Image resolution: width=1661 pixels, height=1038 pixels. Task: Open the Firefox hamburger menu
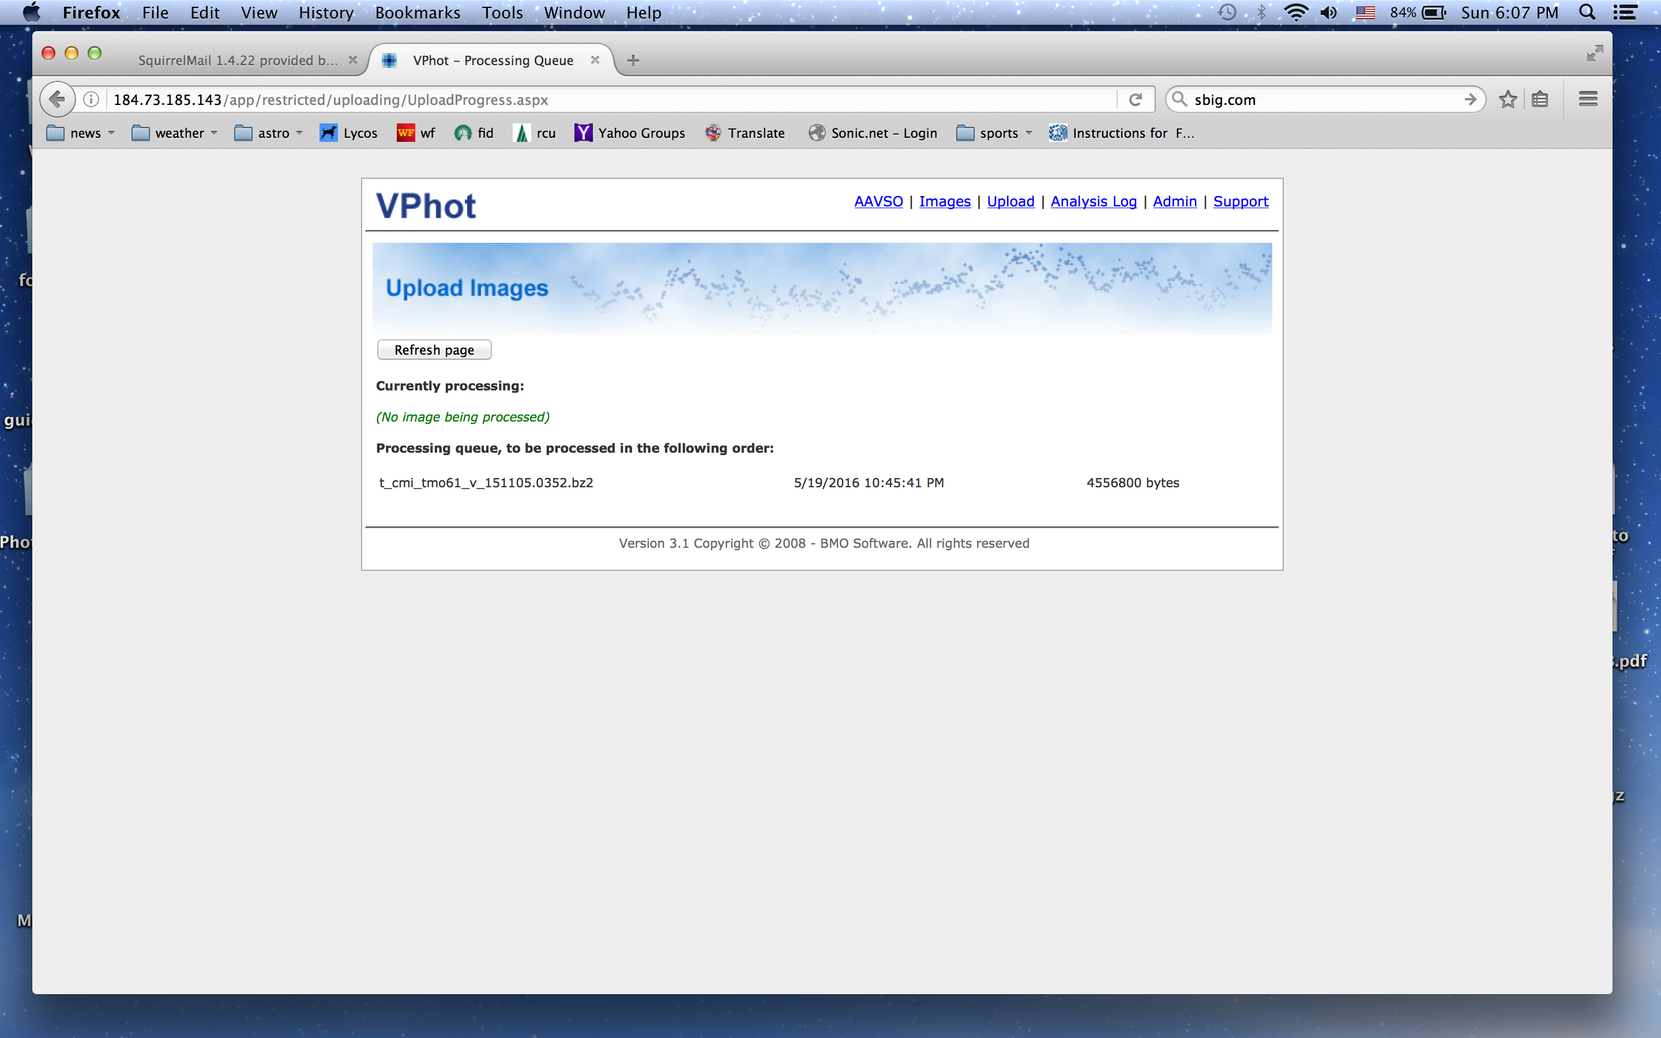click(1588, 100)
